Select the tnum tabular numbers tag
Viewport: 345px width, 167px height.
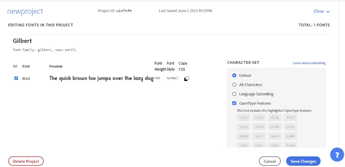pyautogui.click(x=290, y=145)
